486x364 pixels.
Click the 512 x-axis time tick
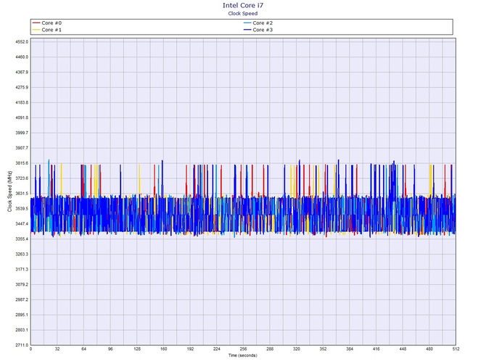click(x=456, y=349)
